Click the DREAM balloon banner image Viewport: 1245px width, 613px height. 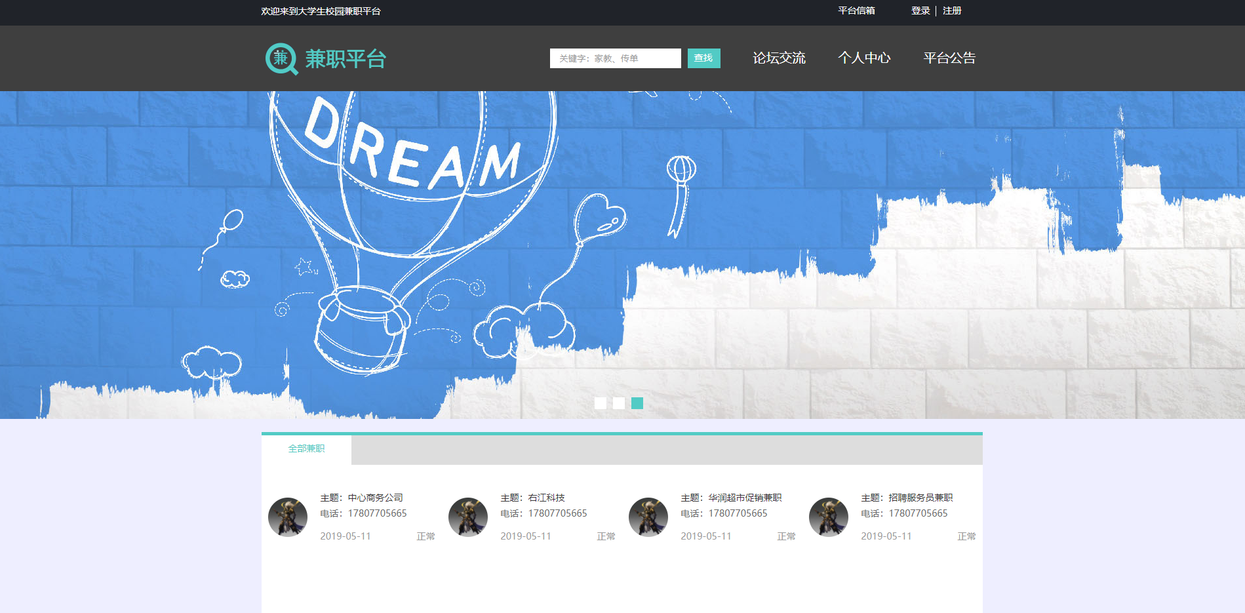622,255
